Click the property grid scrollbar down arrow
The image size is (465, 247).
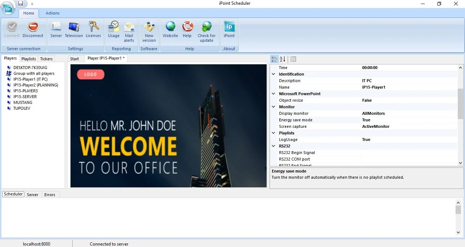click(461, 163)
